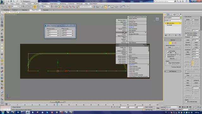Select Vertex sub-object icon in Selection rollout
Viewport: 202px width, 114px height.
pyautogui.click(x=170, y=43)
